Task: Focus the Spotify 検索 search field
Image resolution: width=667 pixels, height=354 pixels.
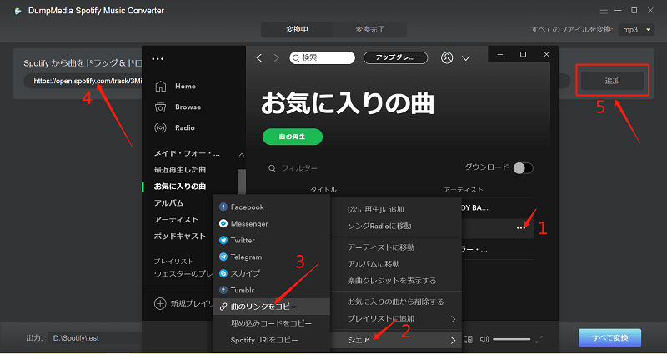Action: 322,57
